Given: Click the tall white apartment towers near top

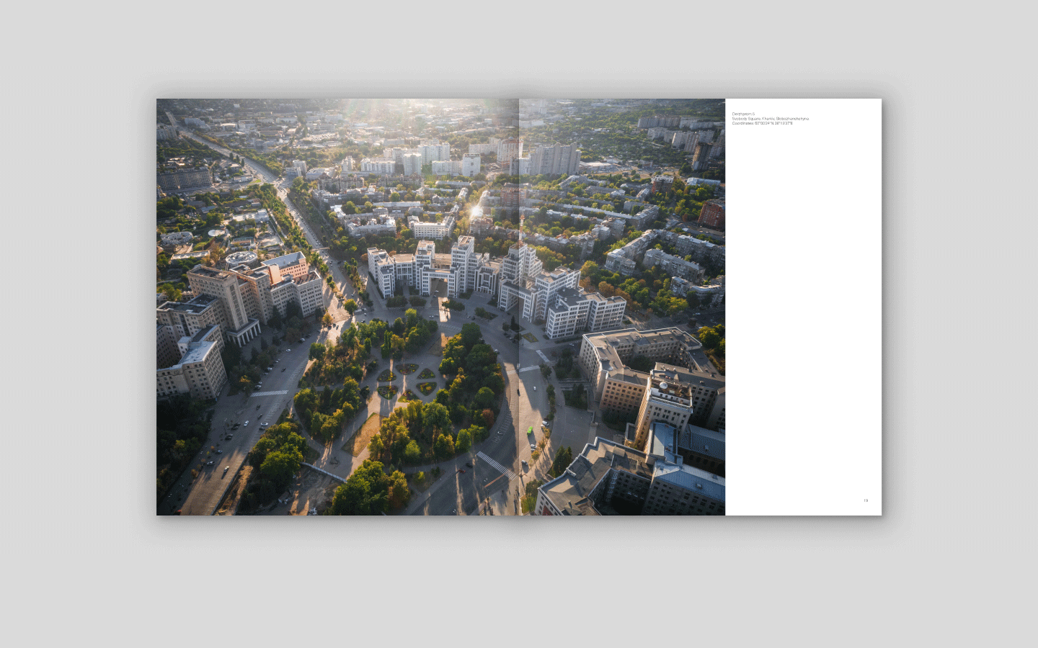Looking at the screenshot, I should 554,158.
